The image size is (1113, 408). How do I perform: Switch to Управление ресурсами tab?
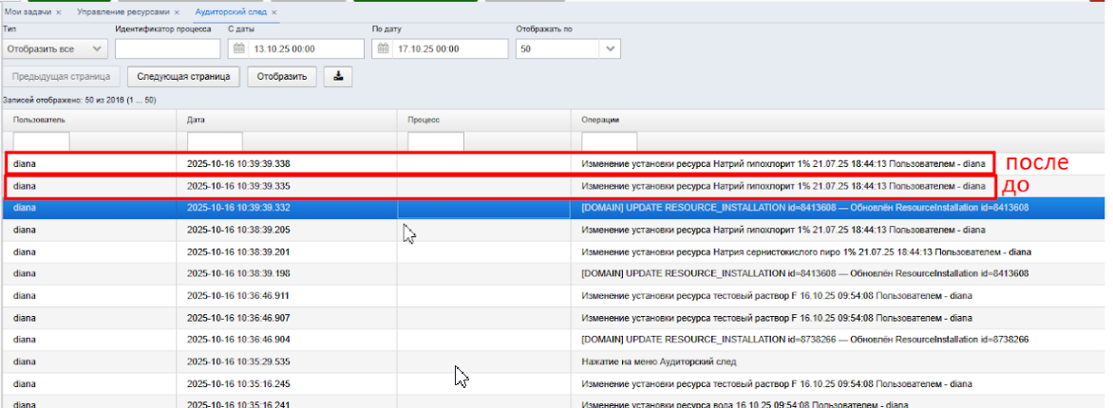point(123,12)
